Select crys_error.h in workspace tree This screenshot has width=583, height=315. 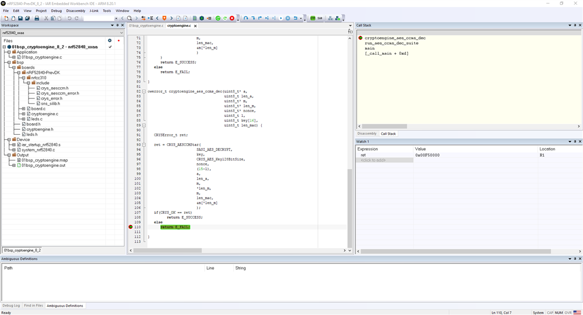coord(52,98)
